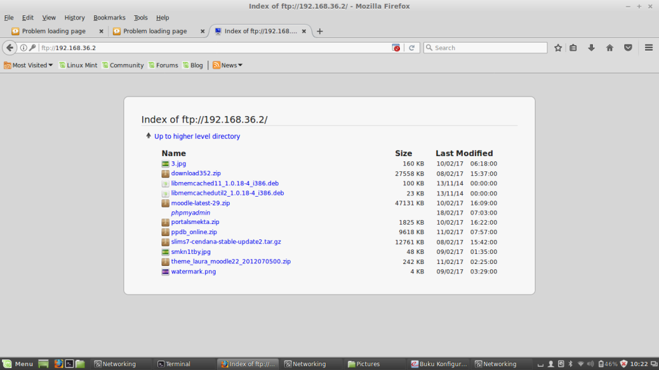Sort listing by Name column header
The width and height of the screenshot is (659, 370).
click(x=174, y=153)
